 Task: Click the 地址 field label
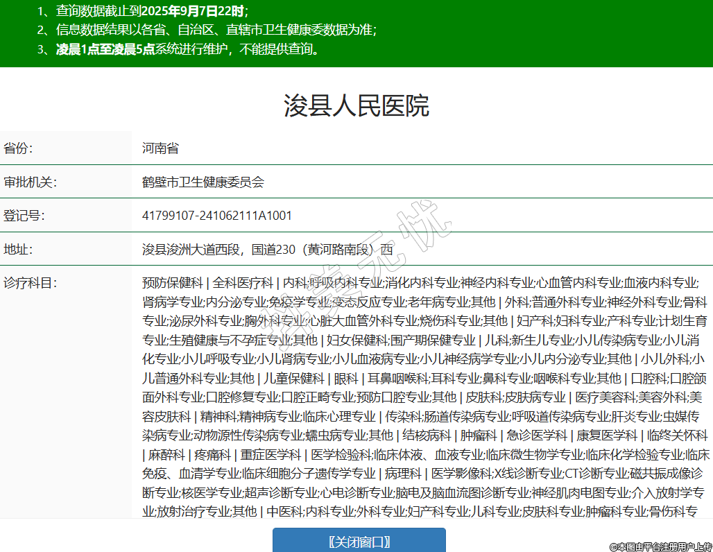pos(19,249)
